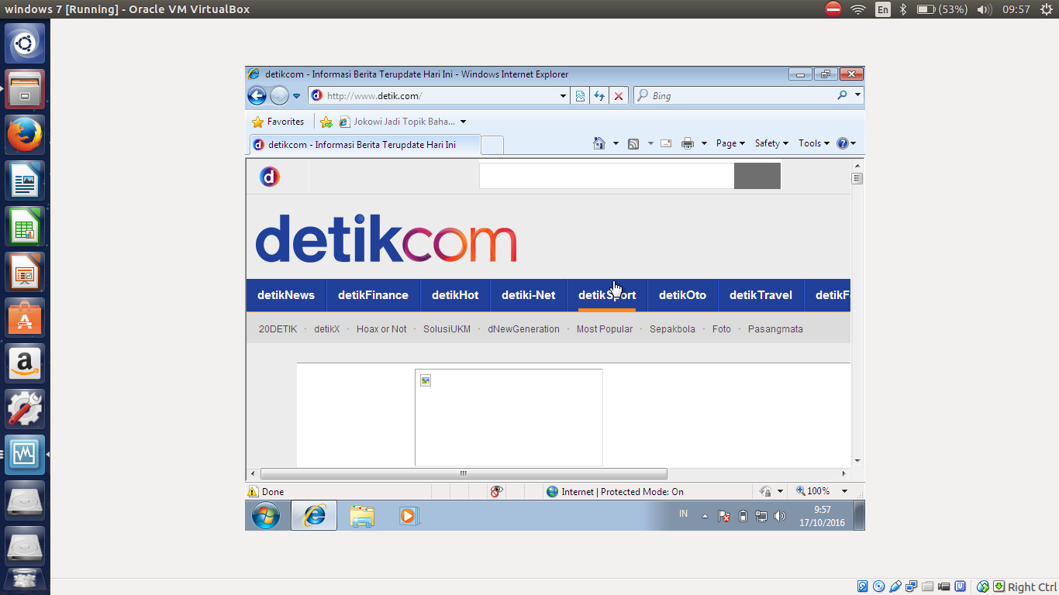Click the IE Forward arrow button
Screen dimensions: 1059x595
click(x=279, y=95)
